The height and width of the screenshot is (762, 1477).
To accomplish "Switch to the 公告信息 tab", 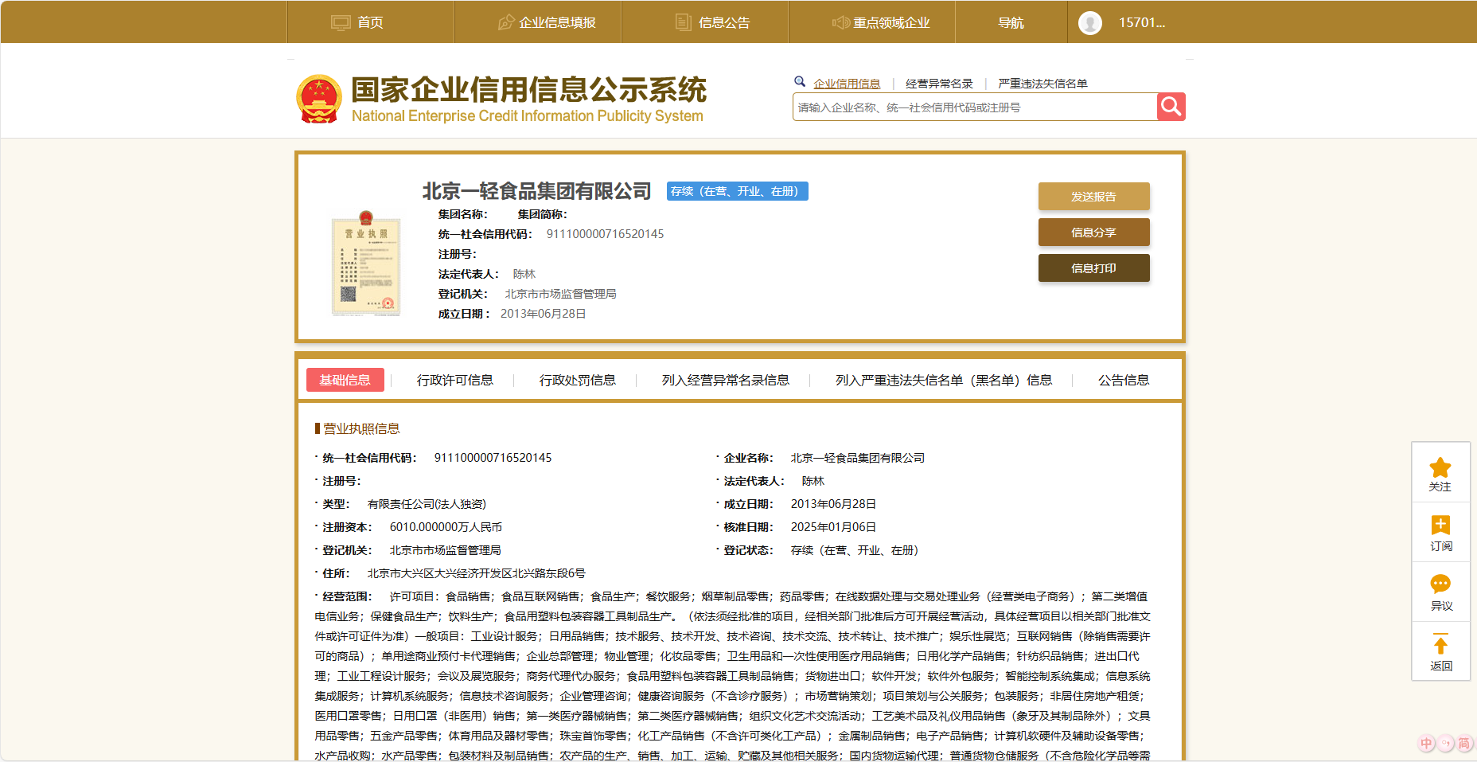I will click(x=1124, y=380).
